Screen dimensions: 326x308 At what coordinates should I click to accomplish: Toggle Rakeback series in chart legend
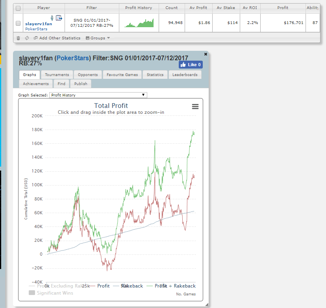click(x=128, y=286)
